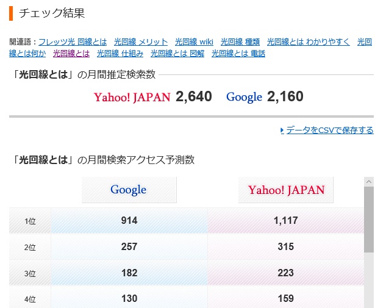375x308 pixels.
Task: Open the 光回線とは 電話 related link
Action: [x=238, y=54]
